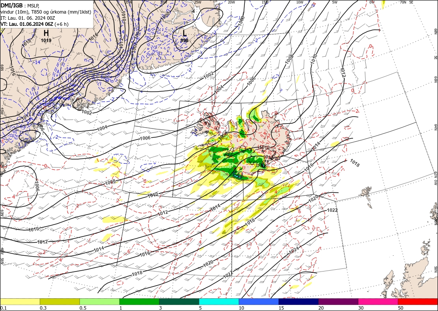This screenshot has height=311, width=438.
Task: Click the legend value 20
Action: point(321,308)
